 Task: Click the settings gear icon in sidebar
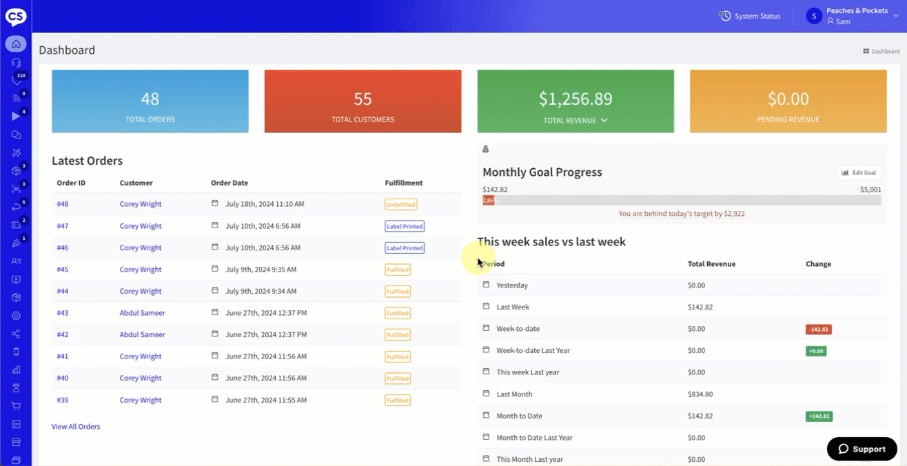pos(16,316)
